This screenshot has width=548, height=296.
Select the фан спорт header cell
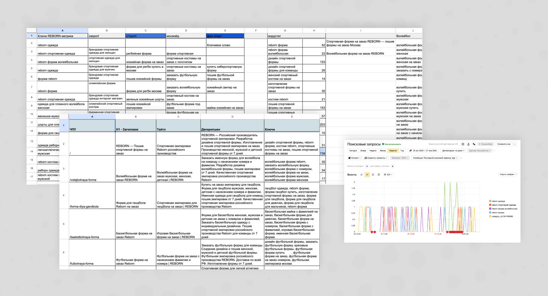tap(225, 36)
